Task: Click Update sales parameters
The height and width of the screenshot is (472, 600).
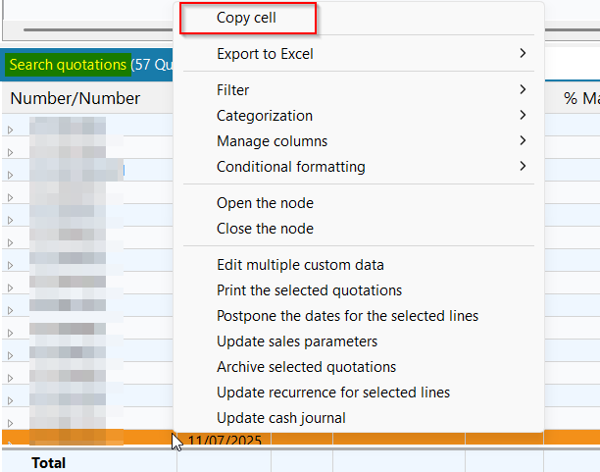Action: point(296,341)
